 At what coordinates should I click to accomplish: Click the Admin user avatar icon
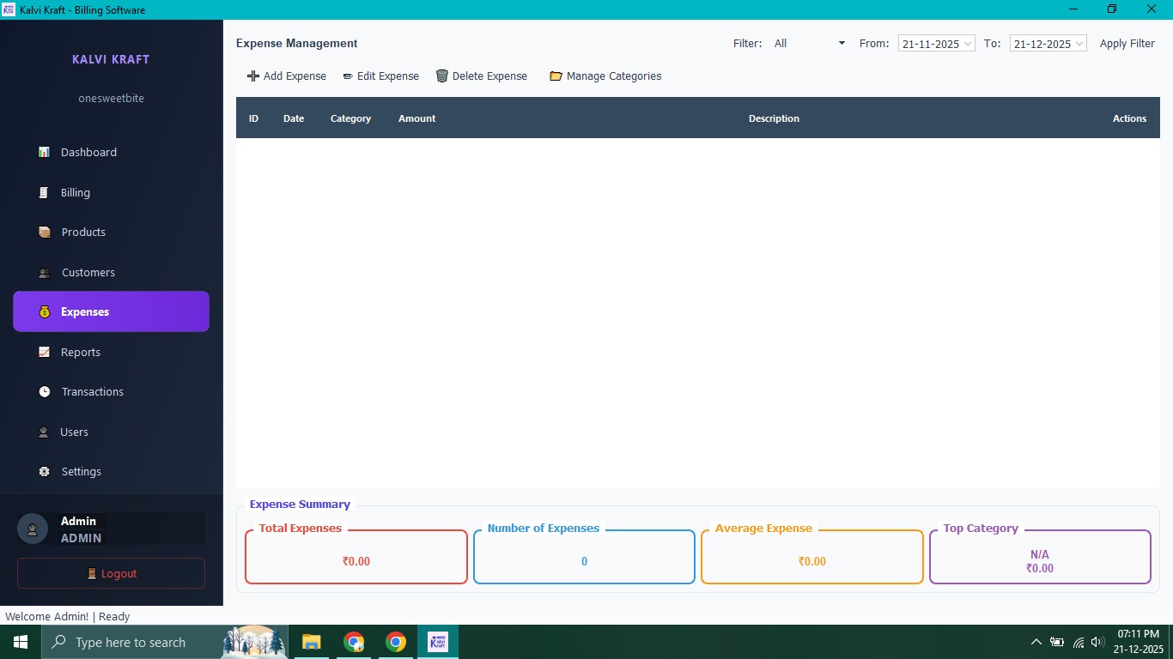[x=33, y=529]
